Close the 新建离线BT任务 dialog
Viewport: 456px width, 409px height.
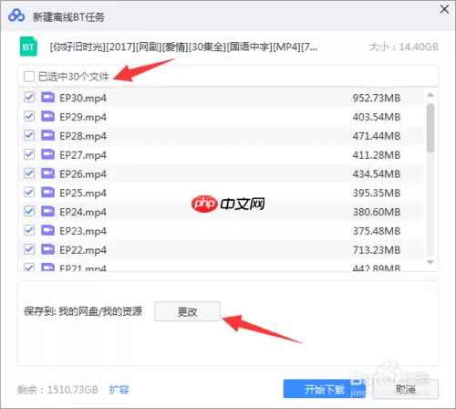click(x=444, y=9)
